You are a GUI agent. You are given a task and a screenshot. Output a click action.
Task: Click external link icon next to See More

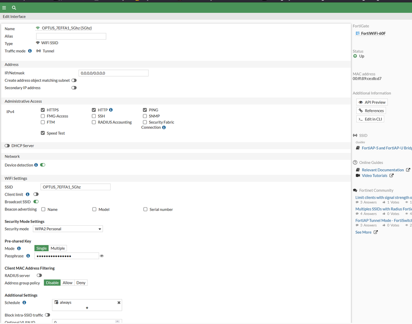(x=376, y=232)
